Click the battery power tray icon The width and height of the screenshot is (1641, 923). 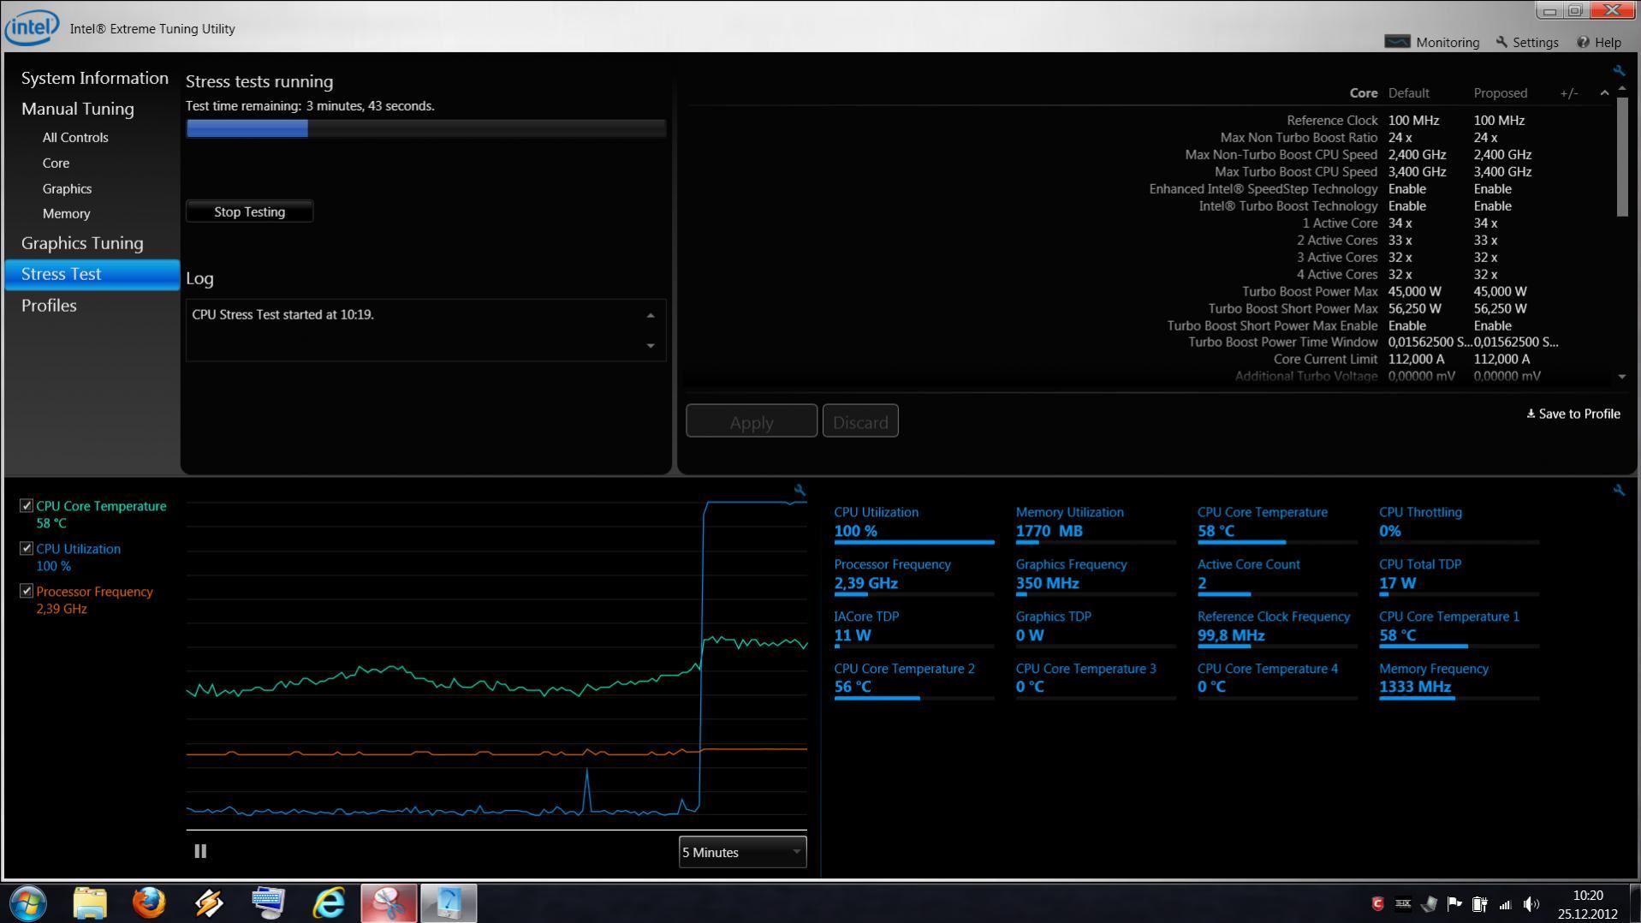point(1480,904)
